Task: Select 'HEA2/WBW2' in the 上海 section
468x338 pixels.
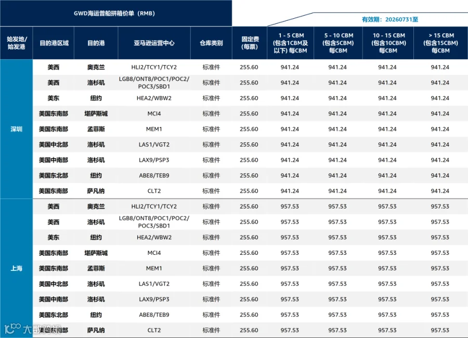Action: (154, 237)
